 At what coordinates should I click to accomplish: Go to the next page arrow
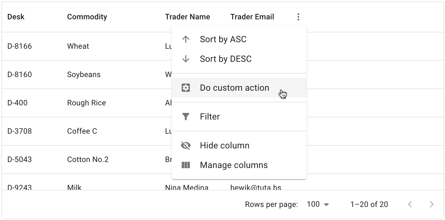point(432,204)
